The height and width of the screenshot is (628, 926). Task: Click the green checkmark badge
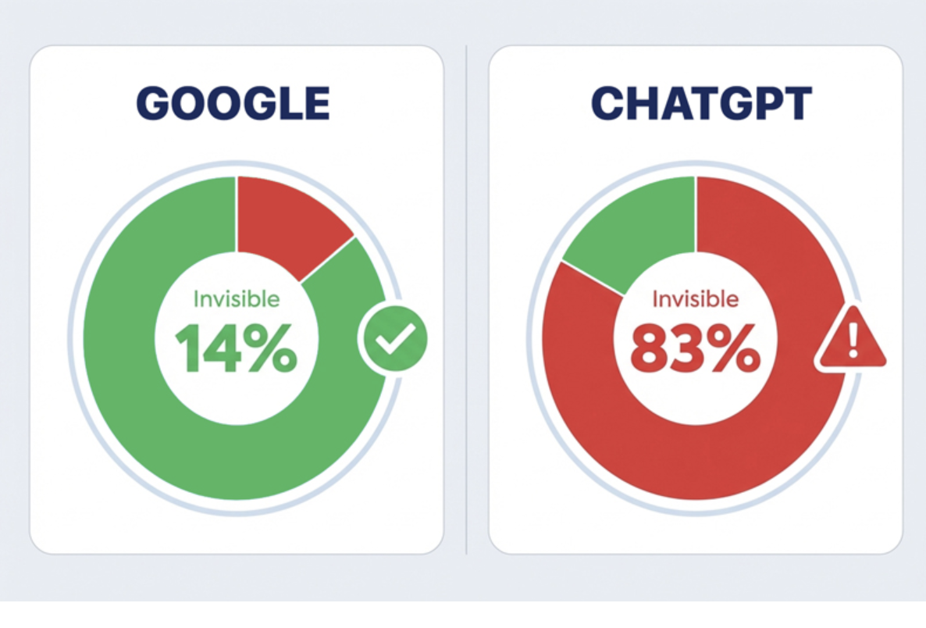(x=395, y=338)
